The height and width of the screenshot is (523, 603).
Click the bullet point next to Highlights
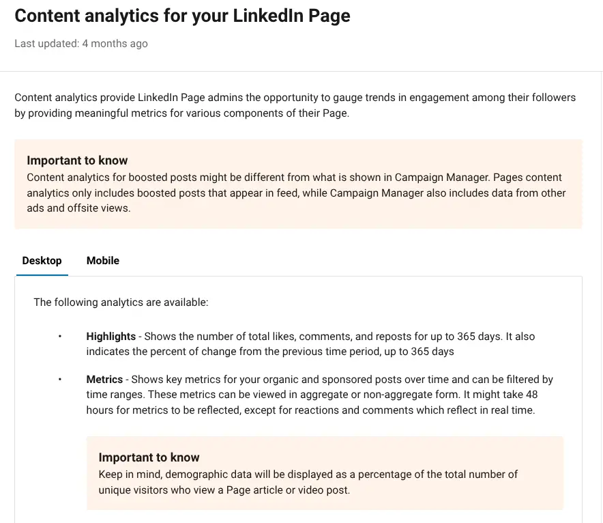(x=58, y=336)
